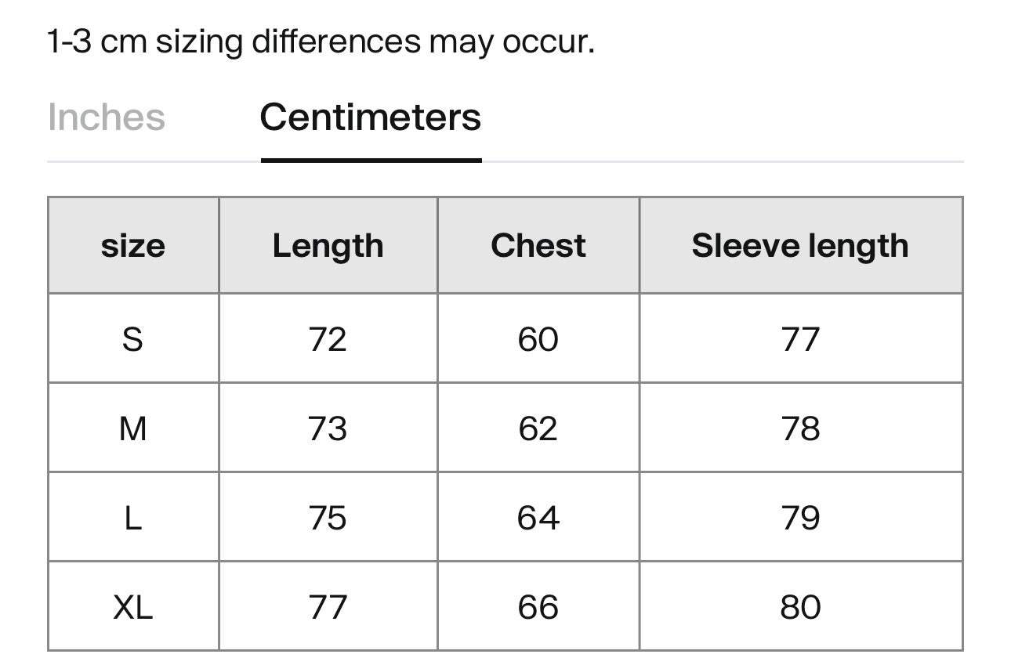Click the Length column header
1011x665 pixels.
(328, 246)
